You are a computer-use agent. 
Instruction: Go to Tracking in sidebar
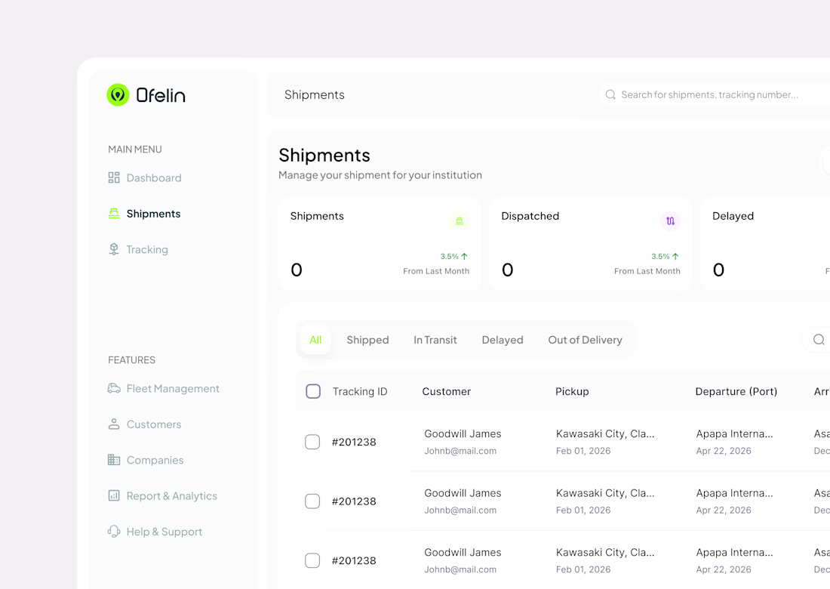[x=138, y=249]
